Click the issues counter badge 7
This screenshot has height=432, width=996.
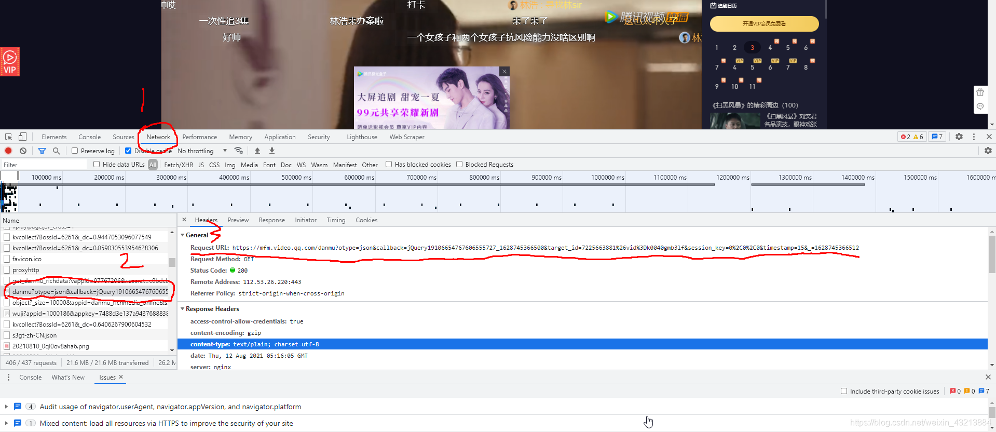[937, 137]
